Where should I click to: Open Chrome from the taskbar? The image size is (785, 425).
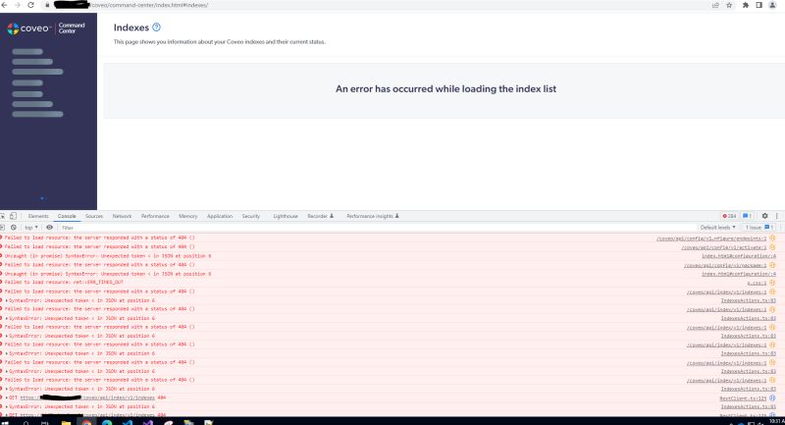(86, 422)
